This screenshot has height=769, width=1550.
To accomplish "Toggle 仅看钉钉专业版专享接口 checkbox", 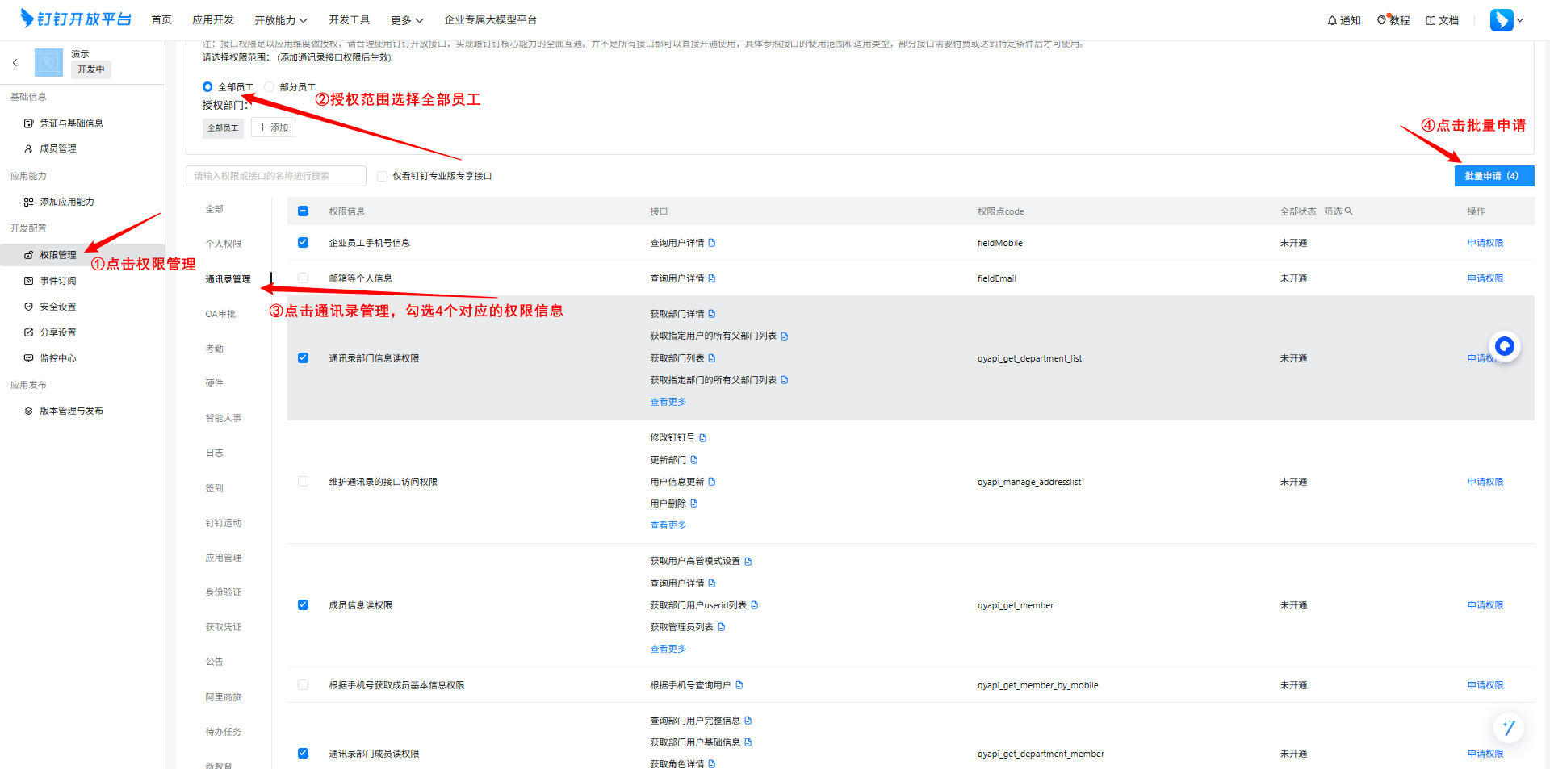I will pos(382,176).
